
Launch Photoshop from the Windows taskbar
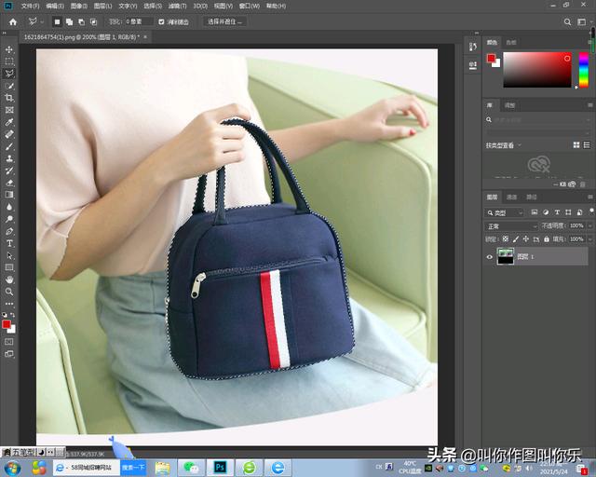[x=221, y=467]
